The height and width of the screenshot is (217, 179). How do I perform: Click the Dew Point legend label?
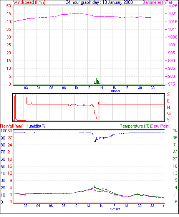(x=160, y=126)
